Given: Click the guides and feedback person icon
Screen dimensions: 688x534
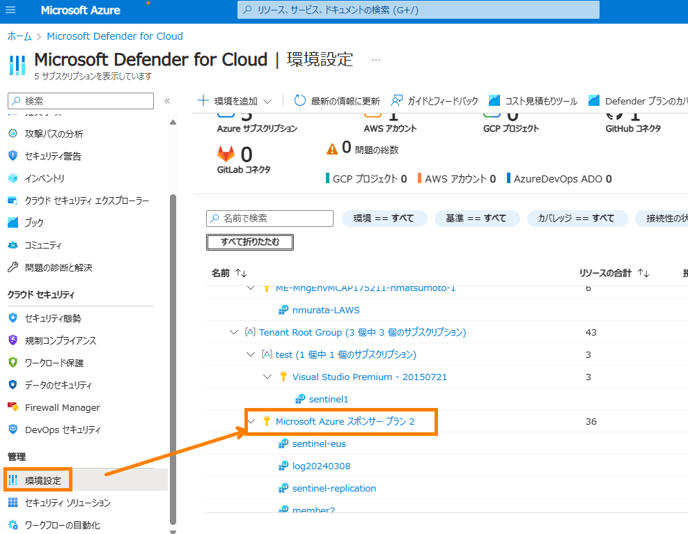Looking at the screenshot, I should [397, 100].
